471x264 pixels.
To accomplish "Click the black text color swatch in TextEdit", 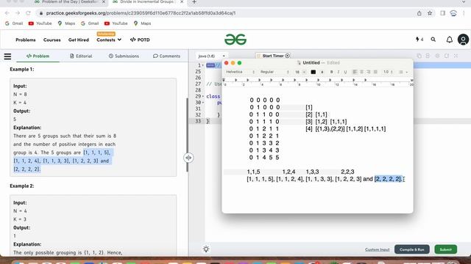I will (313, 72).
